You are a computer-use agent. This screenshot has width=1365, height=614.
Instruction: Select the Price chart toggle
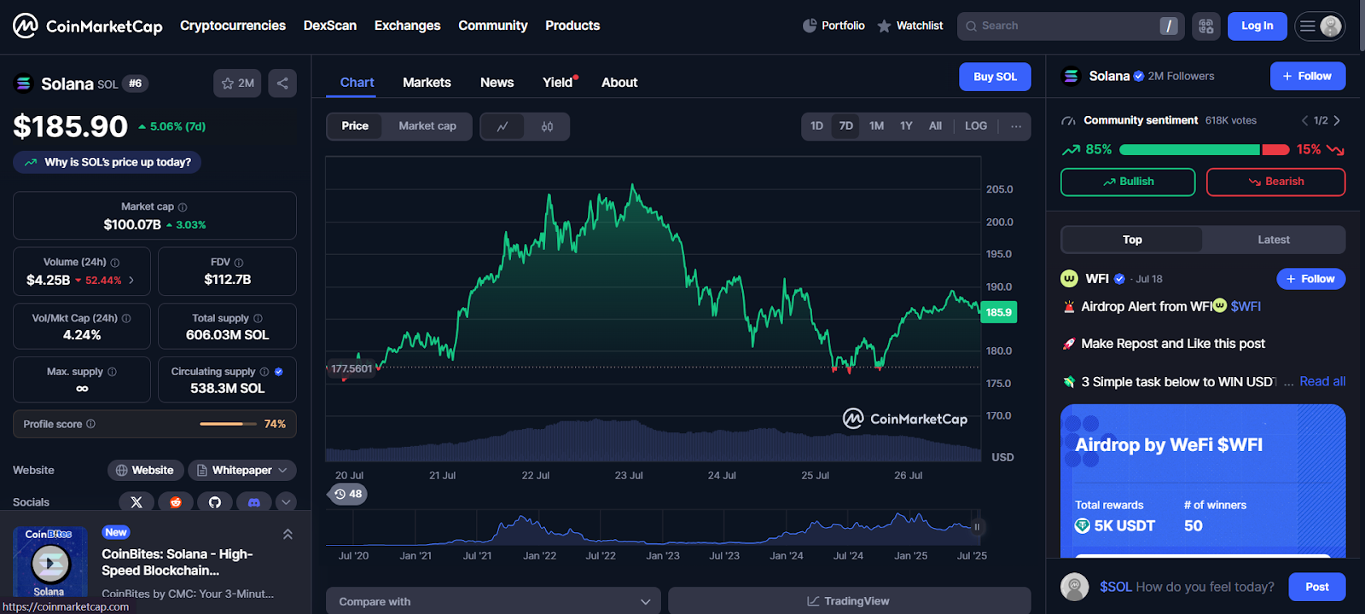pyautogui.click(x=355, y=126)
